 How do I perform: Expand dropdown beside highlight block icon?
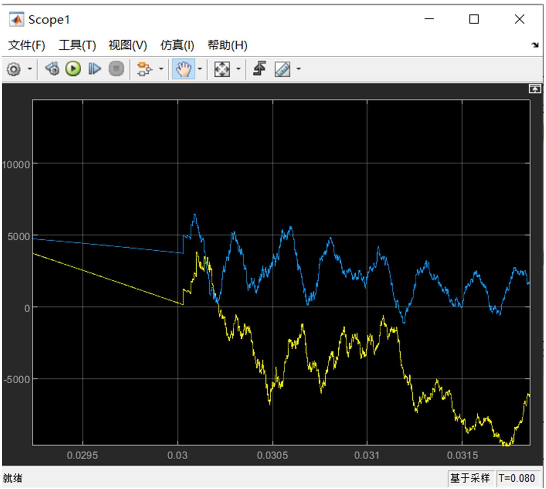click(x=161, y=69)
